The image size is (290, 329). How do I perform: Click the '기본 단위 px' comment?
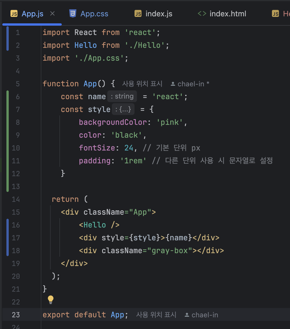pyautogui.click(x=171, y=148)
